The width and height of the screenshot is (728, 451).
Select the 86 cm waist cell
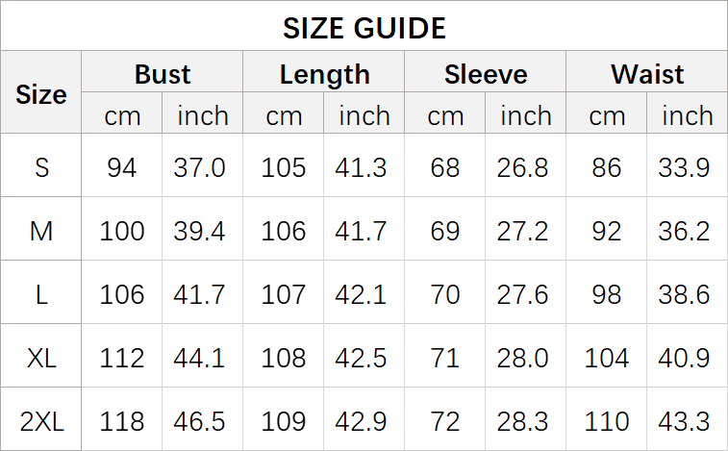607,167
